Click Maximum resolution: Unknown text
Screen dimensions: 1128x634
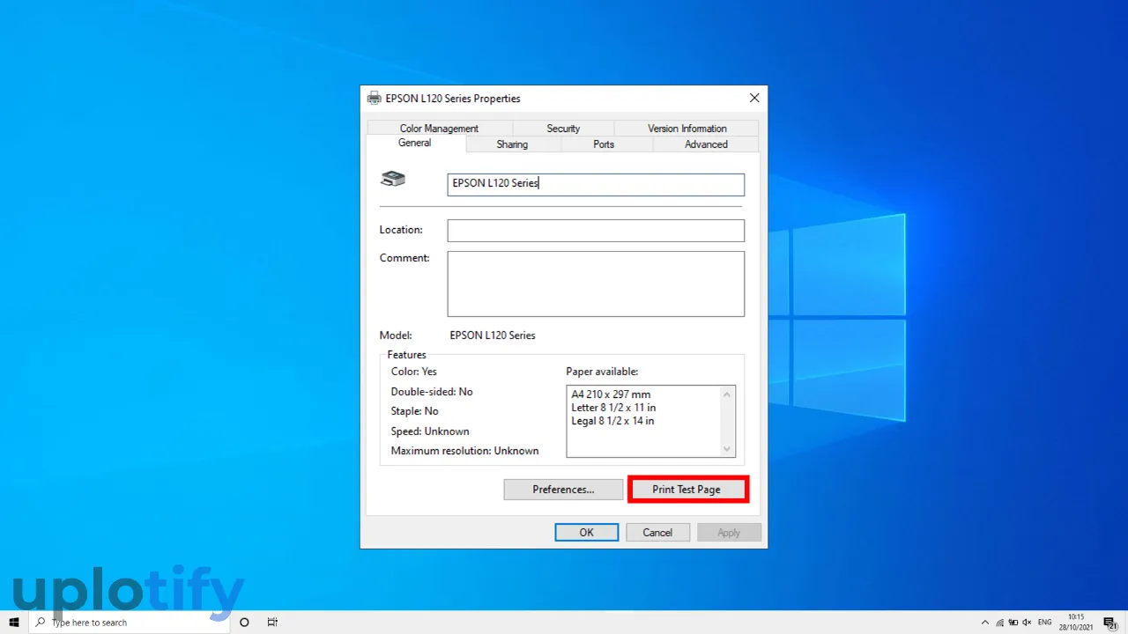(x=464, y=451)
